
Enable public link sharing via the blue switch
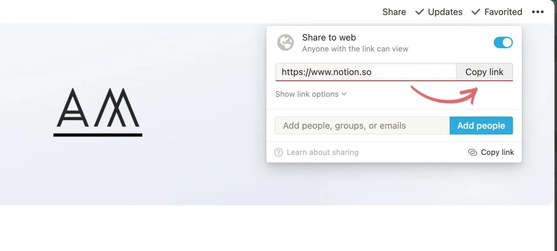pyautogui.click(x=503, y=42)
